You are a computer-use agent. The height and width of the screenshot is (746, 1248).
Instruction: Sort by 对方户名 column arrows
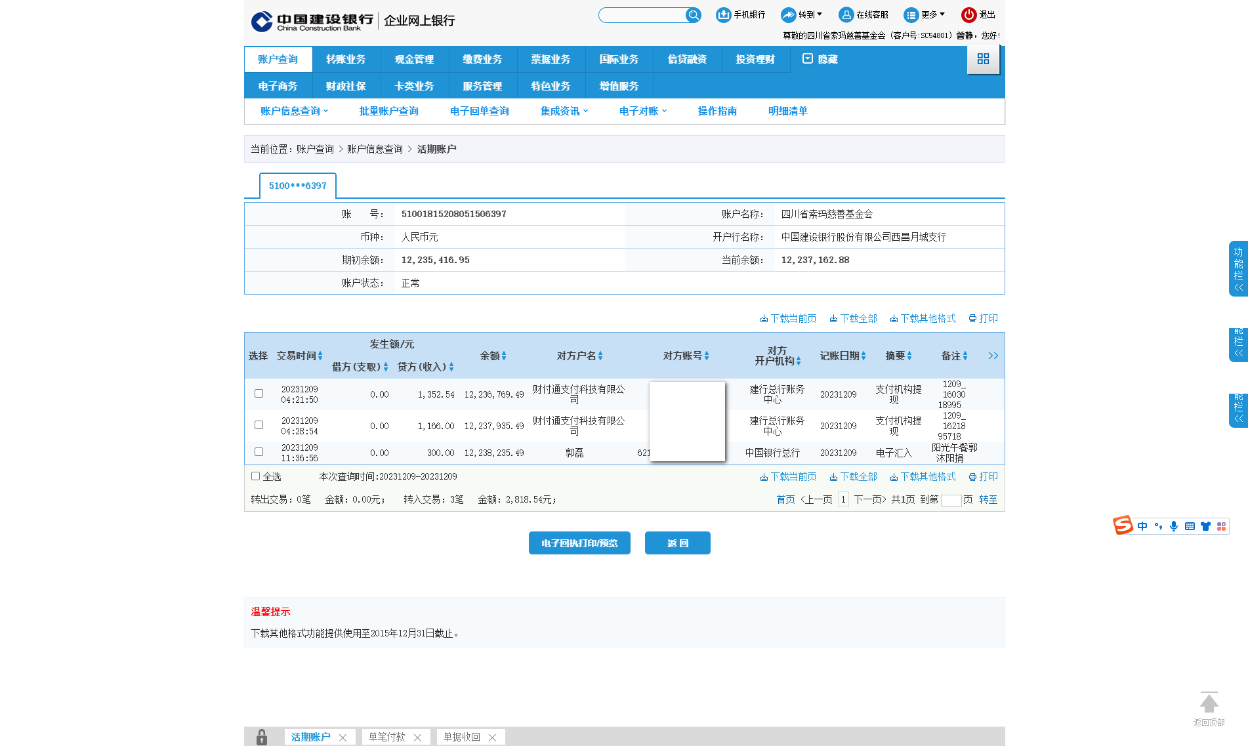point(600,356)
